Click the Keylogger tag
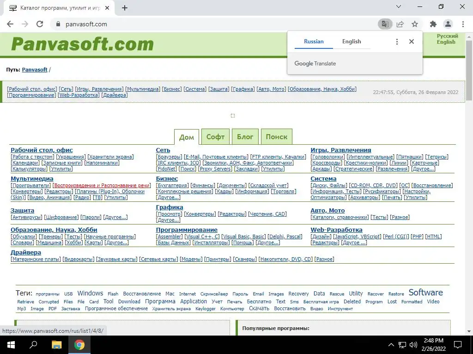The width and height of the screenshot is (473, 354). pyautogui.click(x=206, y=308)
